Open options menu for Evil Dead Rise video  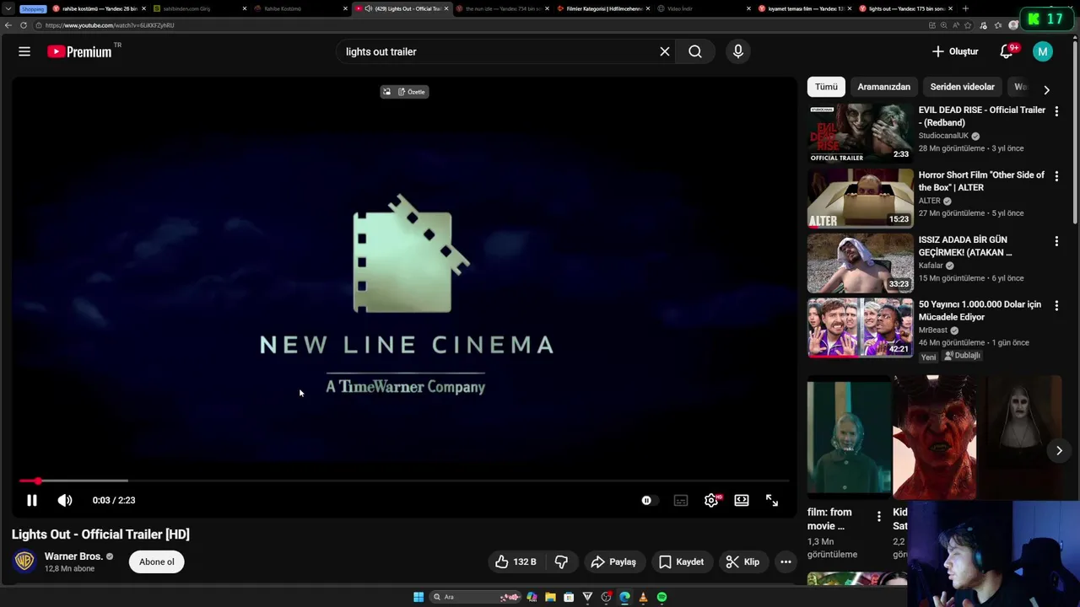(1056, 110)
